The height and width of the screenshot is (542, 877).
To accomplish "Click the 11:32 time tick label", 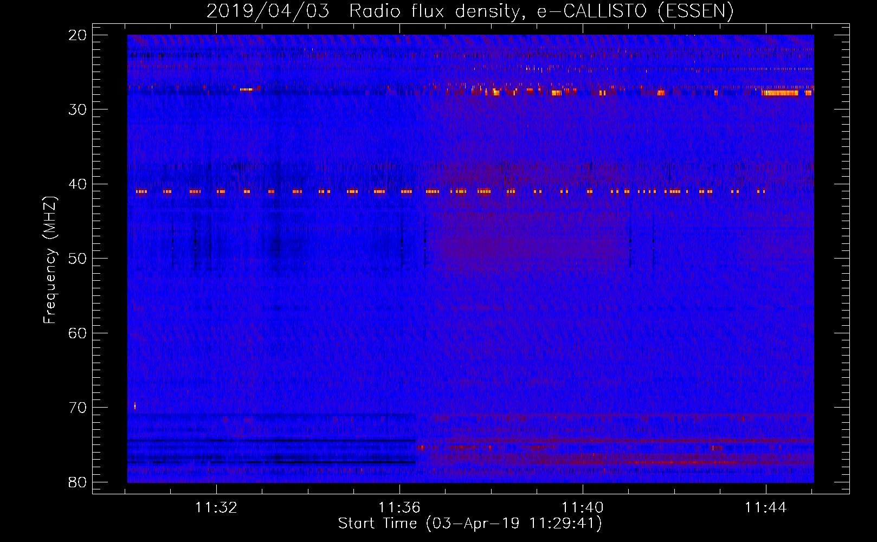I will point(216,508).
